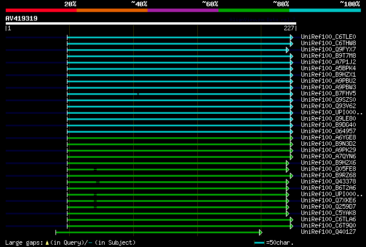This screenshot has width=366, height=247.
Task: Click the cyan ~100% legend segment
Action: (325, 10)
